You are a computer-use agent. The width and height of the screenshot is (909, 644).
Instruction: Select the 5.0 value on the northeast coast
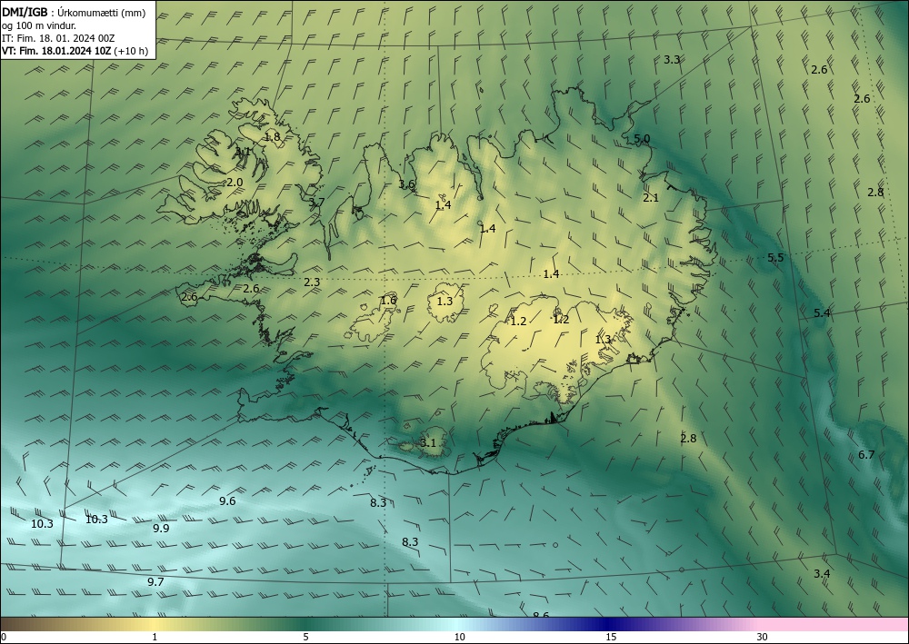tap(642, 139)
